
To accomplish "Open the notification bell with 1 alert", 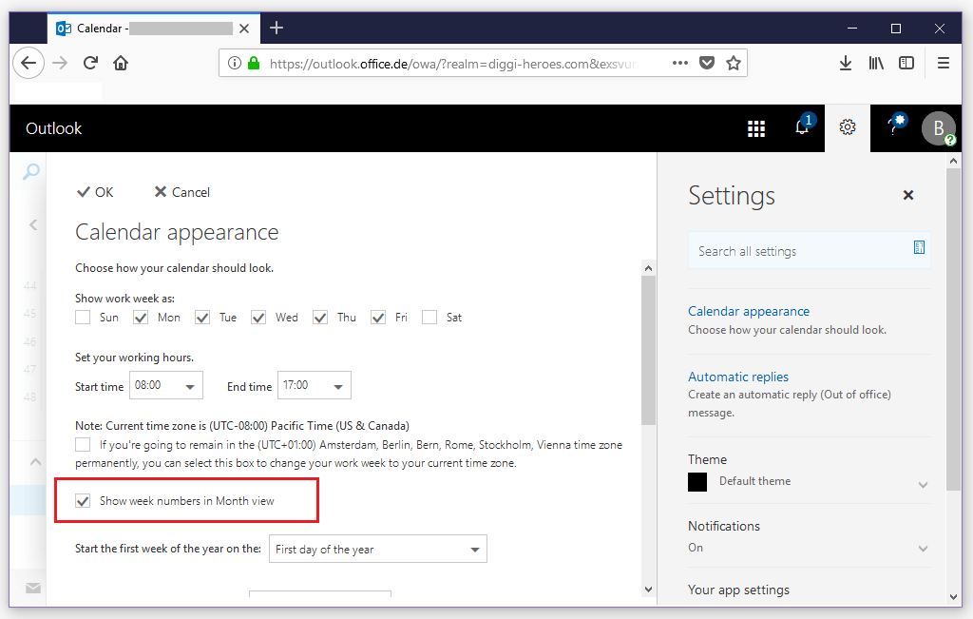I will tap(802, 127).
